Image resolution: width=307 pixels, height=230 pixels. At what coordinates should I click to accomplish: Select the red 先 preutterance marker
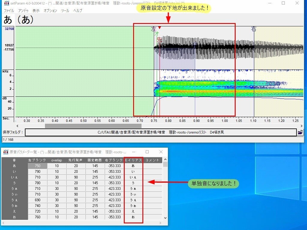159,40
